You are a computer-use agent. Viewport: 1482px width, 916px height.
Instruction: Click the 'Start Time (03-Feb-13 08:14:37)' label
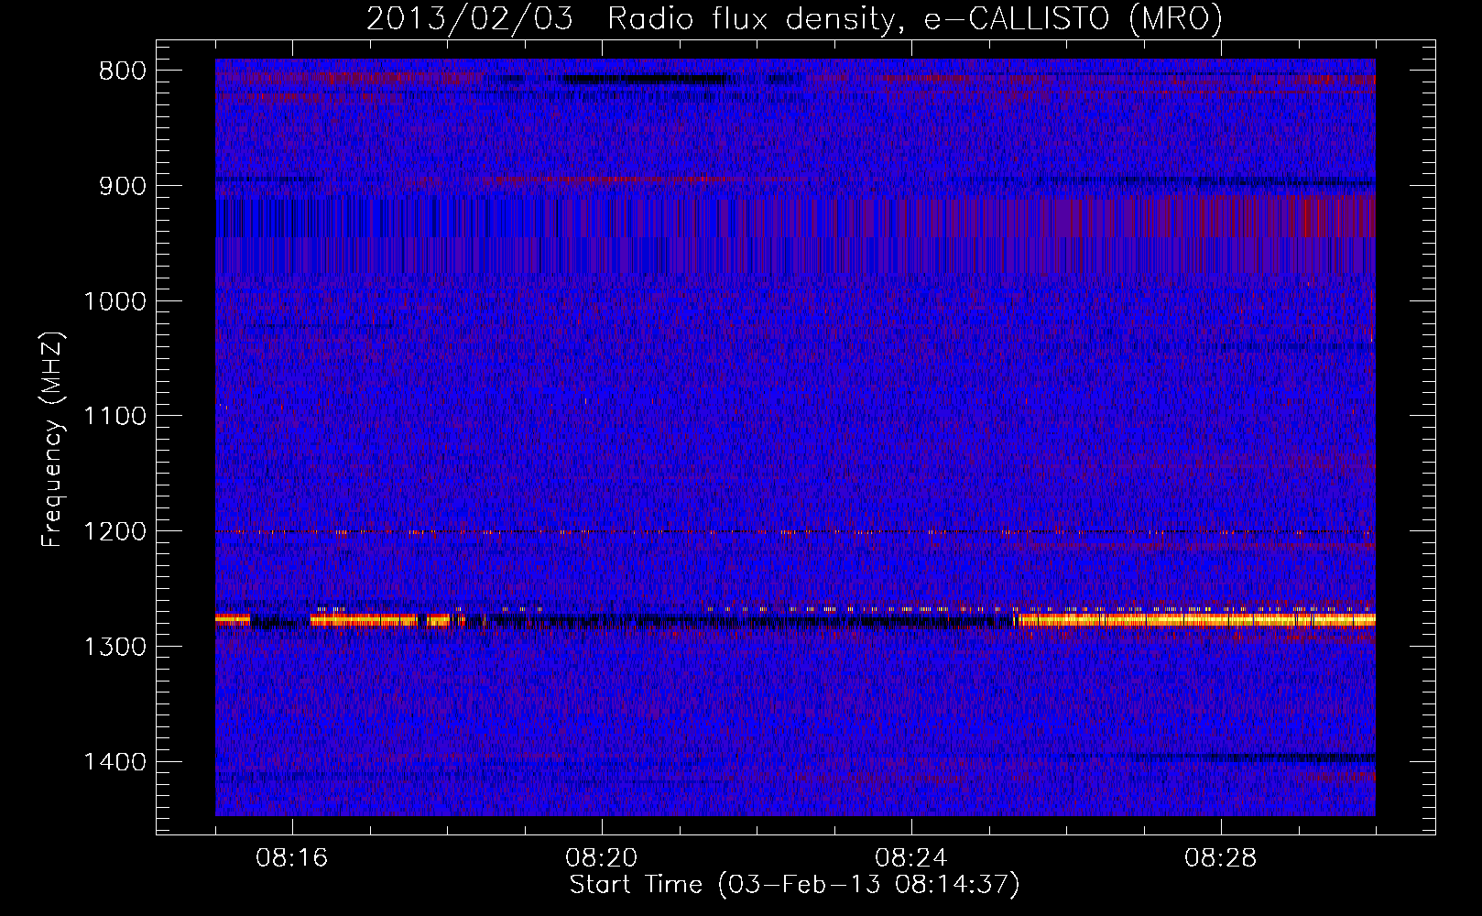[x=794, y=885]
